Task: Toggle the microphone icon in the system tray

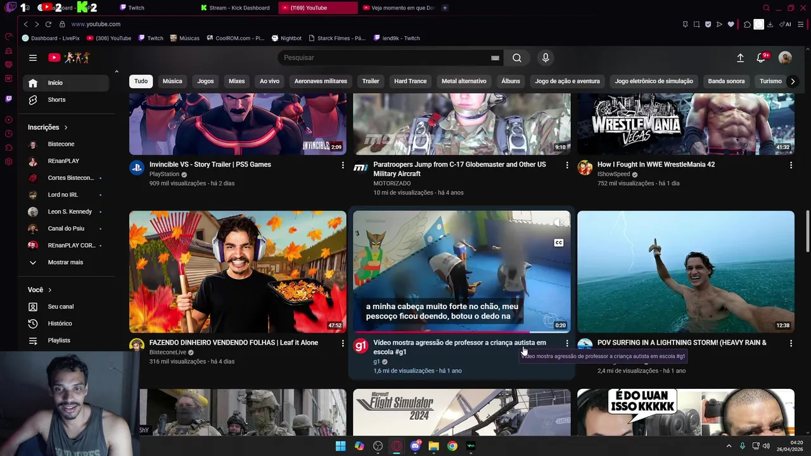Action: (x=742, y=446)
